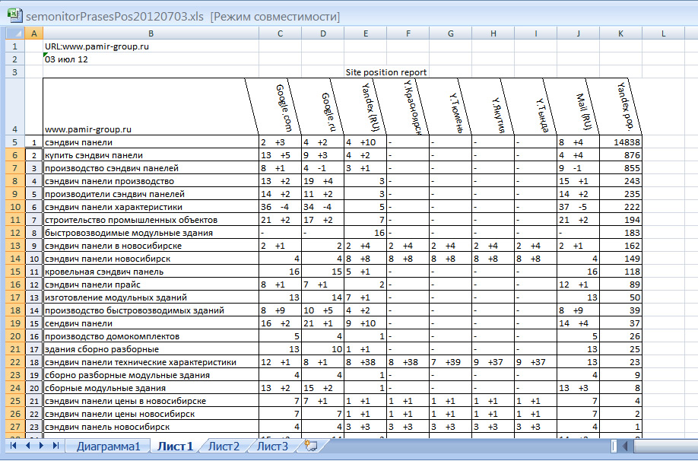
Task: Click Yandex pop. value 14838
Action: click(621, 142)
